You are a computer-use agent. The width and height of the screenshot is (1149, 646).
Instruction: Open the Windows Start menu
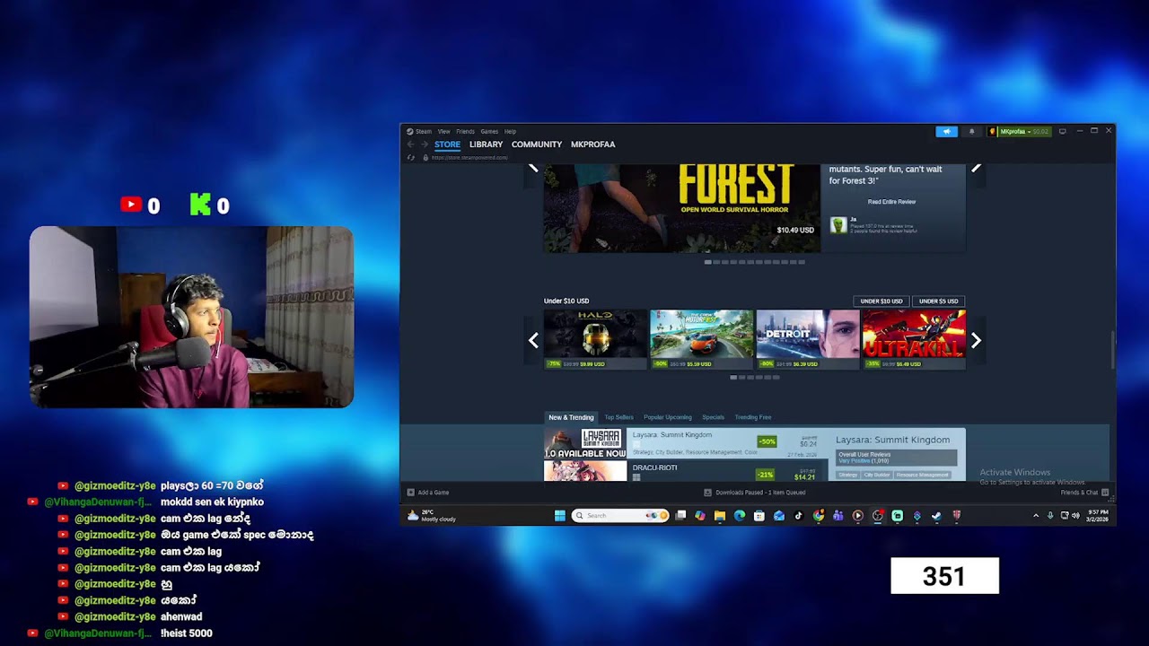coord(560,516)
